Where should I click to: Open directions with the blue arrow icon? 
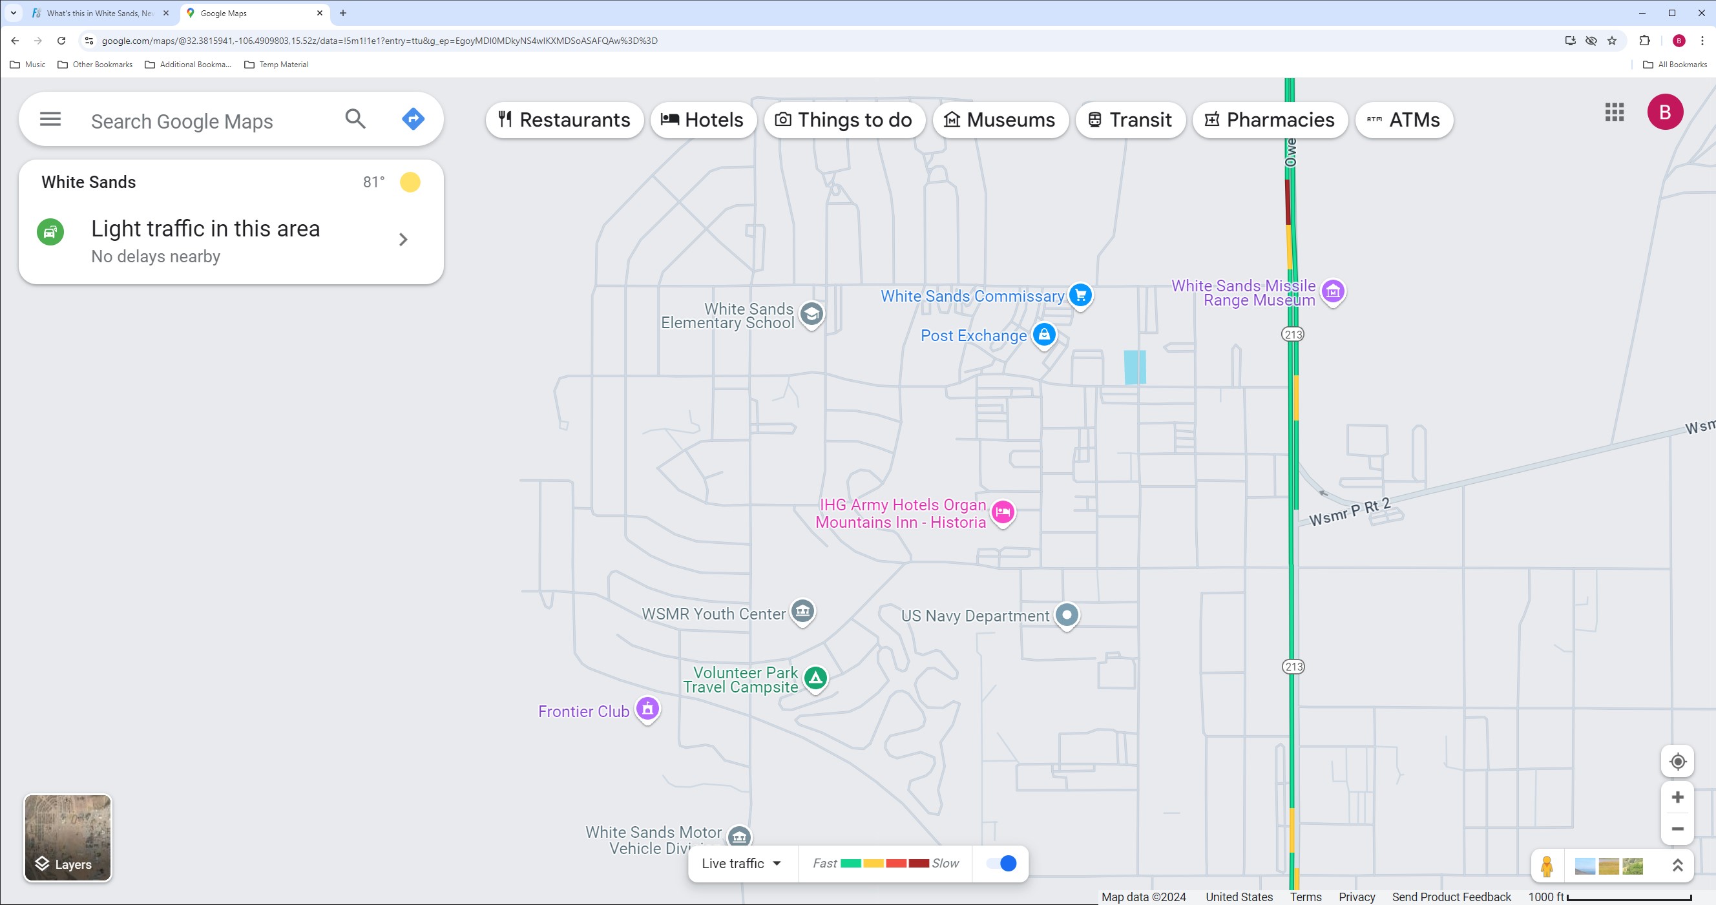pyautogui.click(x=413, y=120)
